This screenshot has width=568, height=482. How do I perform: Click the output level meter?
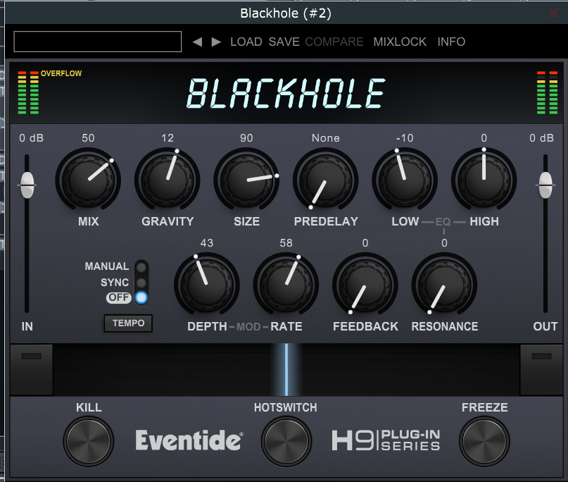click(548, 92)
